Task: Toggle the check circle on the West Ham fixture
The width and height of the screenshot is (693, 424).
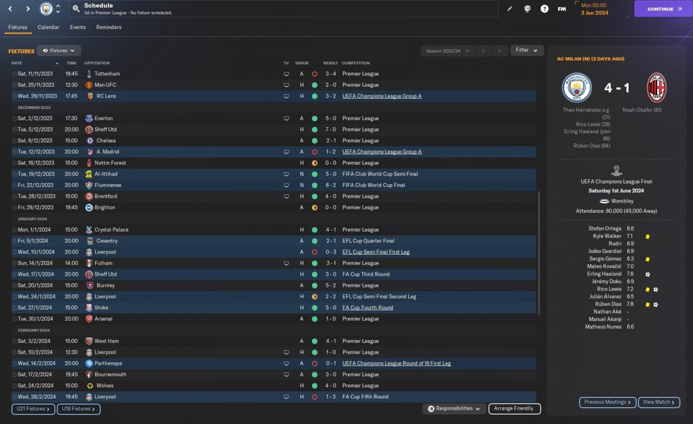Action: click(x=15, y=341)
